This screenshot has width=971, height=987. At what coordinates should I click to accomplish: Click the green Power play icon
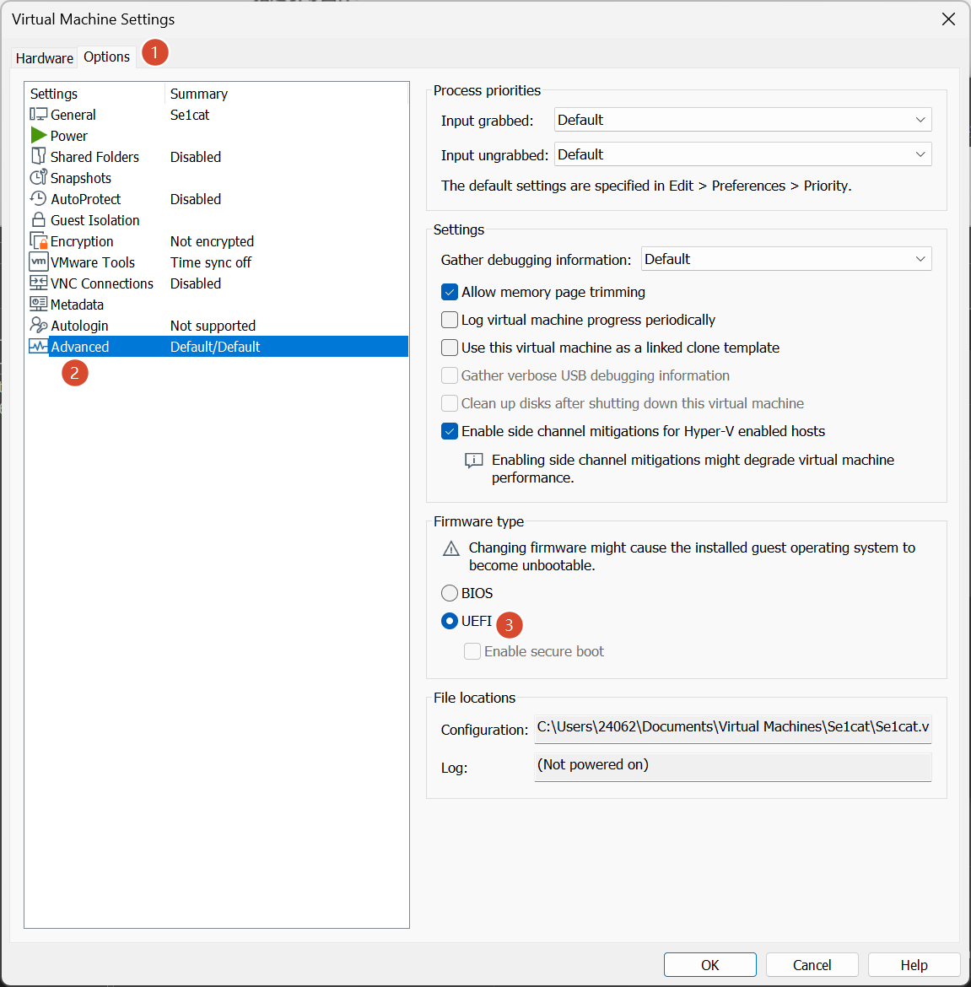click(39, 135)
